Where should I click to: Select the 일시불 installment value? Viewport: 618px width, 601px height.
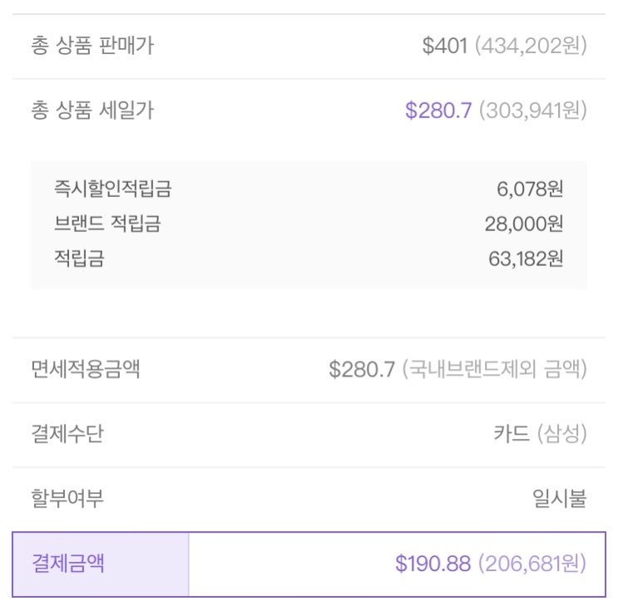pos(559,498)
